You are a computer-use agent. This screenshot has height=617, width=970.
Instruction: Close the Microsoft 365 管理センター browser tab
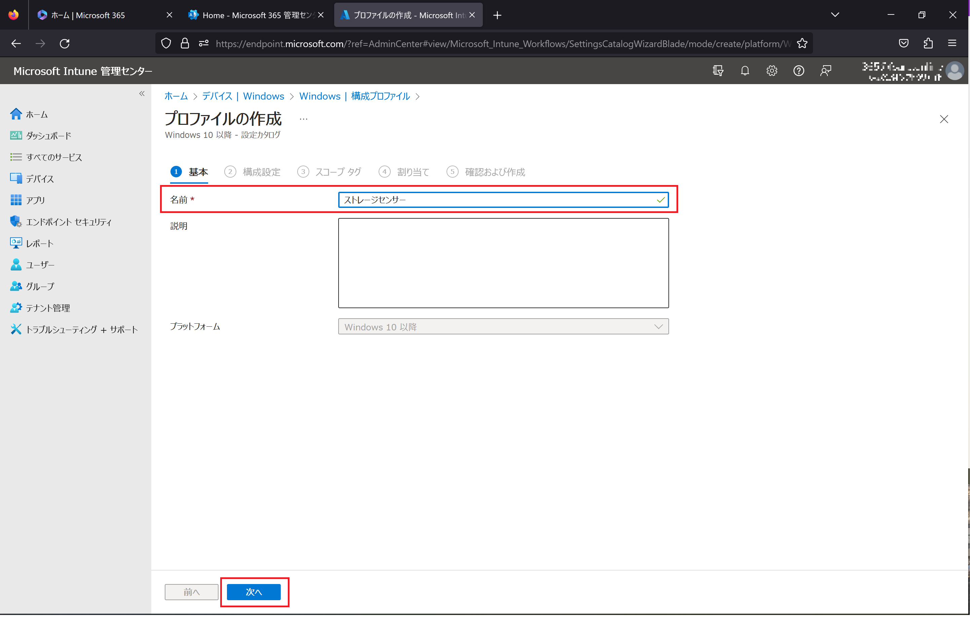(x=321, y=15)
